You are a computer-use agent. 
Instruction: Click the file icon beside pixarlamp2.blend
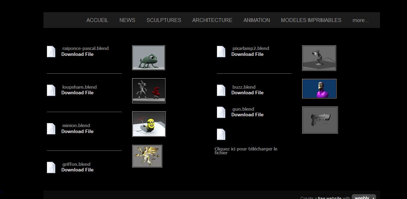(x=221, y=51)
